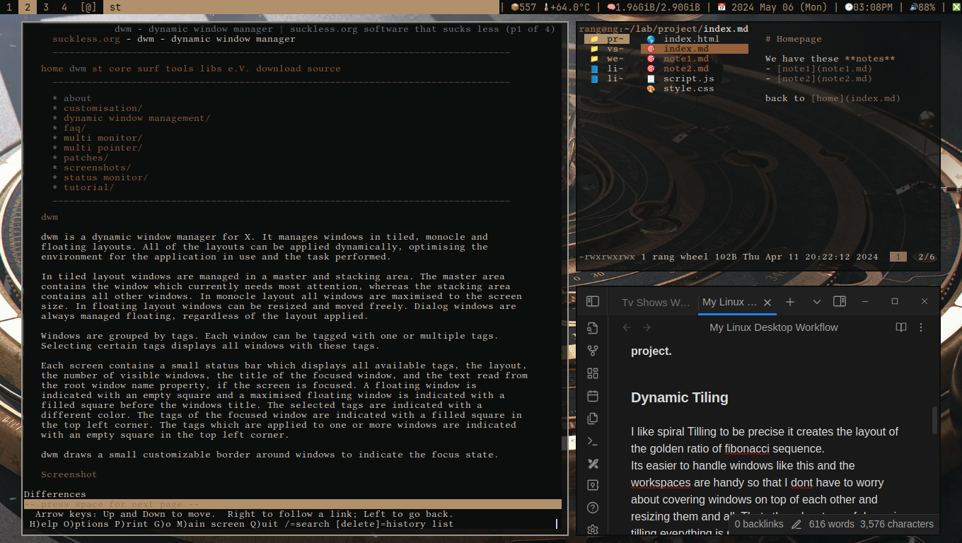
Task: Click the pencil-ruler ribbon icon in Obsidian
Action: pos(593,464)
